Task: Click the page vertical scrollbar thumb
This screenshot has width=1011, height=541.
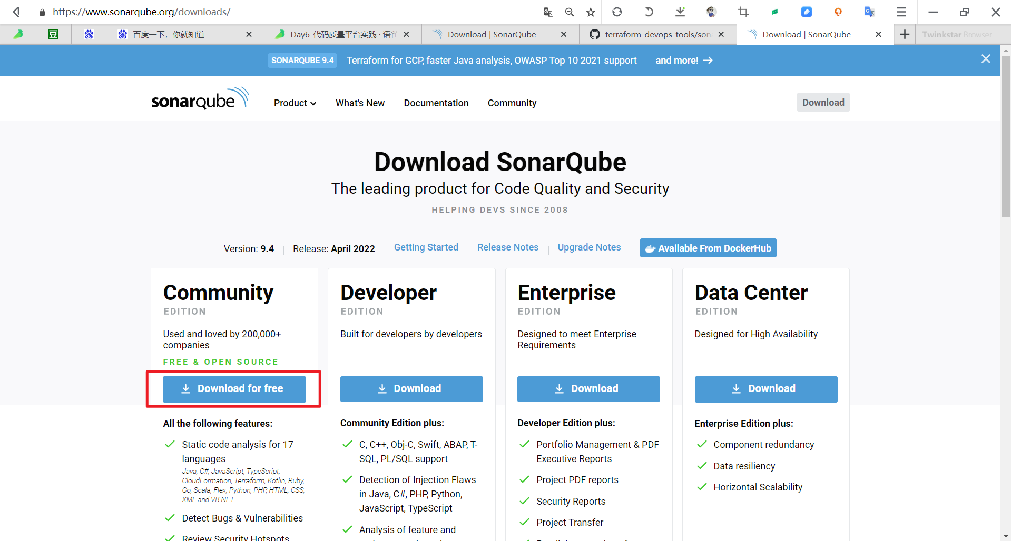Action: click(x=1006, y=137)
